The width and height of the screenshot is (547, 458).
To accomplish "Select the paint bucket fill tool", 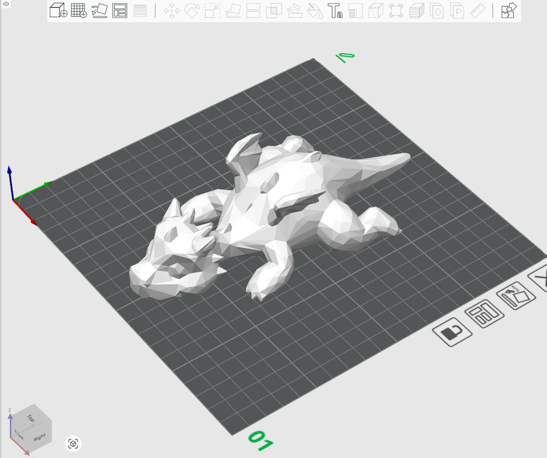I will point(315,10).
